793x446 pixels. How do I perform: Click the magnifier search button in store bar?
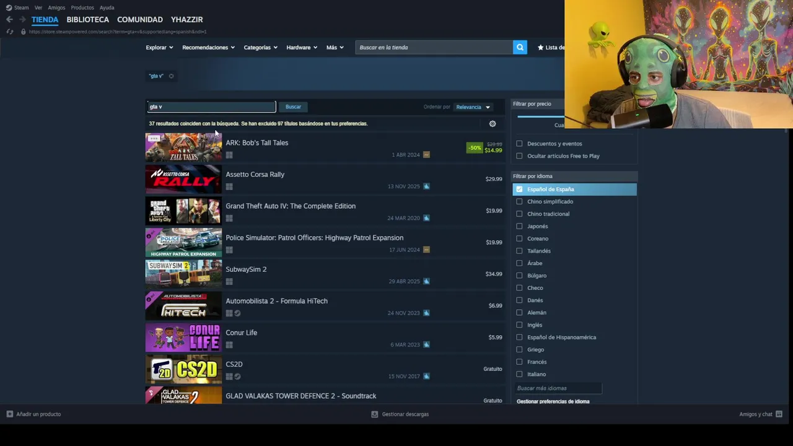[x=520, y=47]
